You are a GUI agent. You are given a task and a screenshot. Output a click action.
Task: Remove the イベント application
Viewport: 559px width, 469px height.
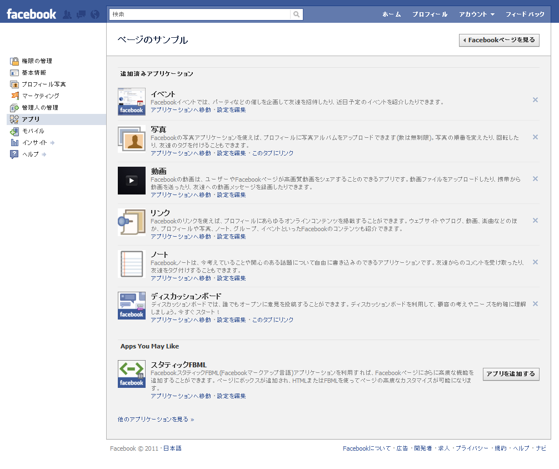(x=535, y=100)
